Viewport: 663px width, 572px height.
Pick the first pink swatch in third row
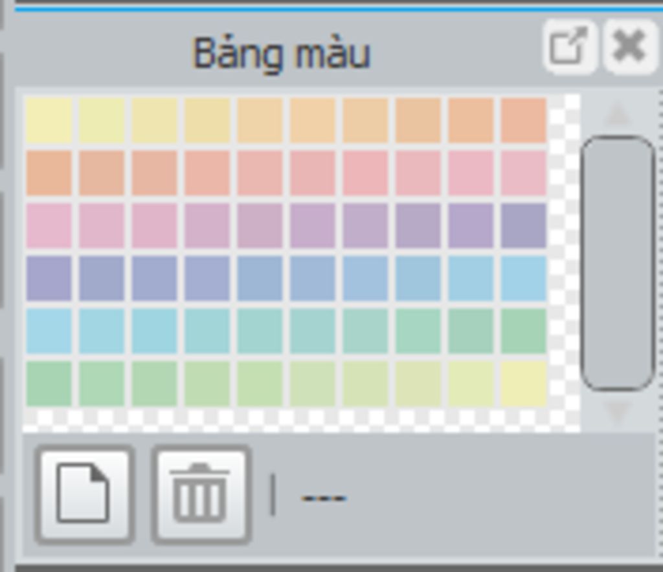click(x=49, y=226)
